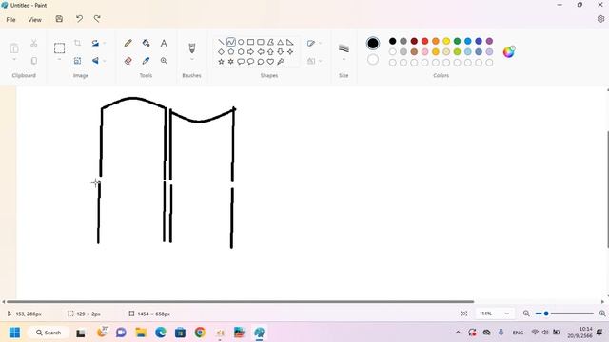Click the zoom in magnifier button

pyautogui.click(x=602, y=313)
